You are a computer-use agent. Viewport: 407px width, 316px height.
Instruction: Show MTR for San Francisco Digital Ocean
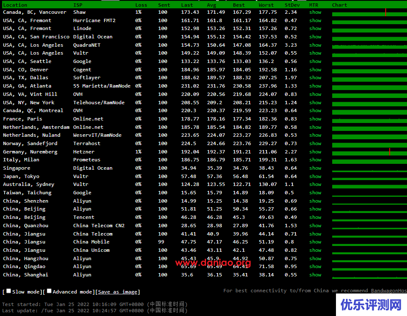click(315, 37)
